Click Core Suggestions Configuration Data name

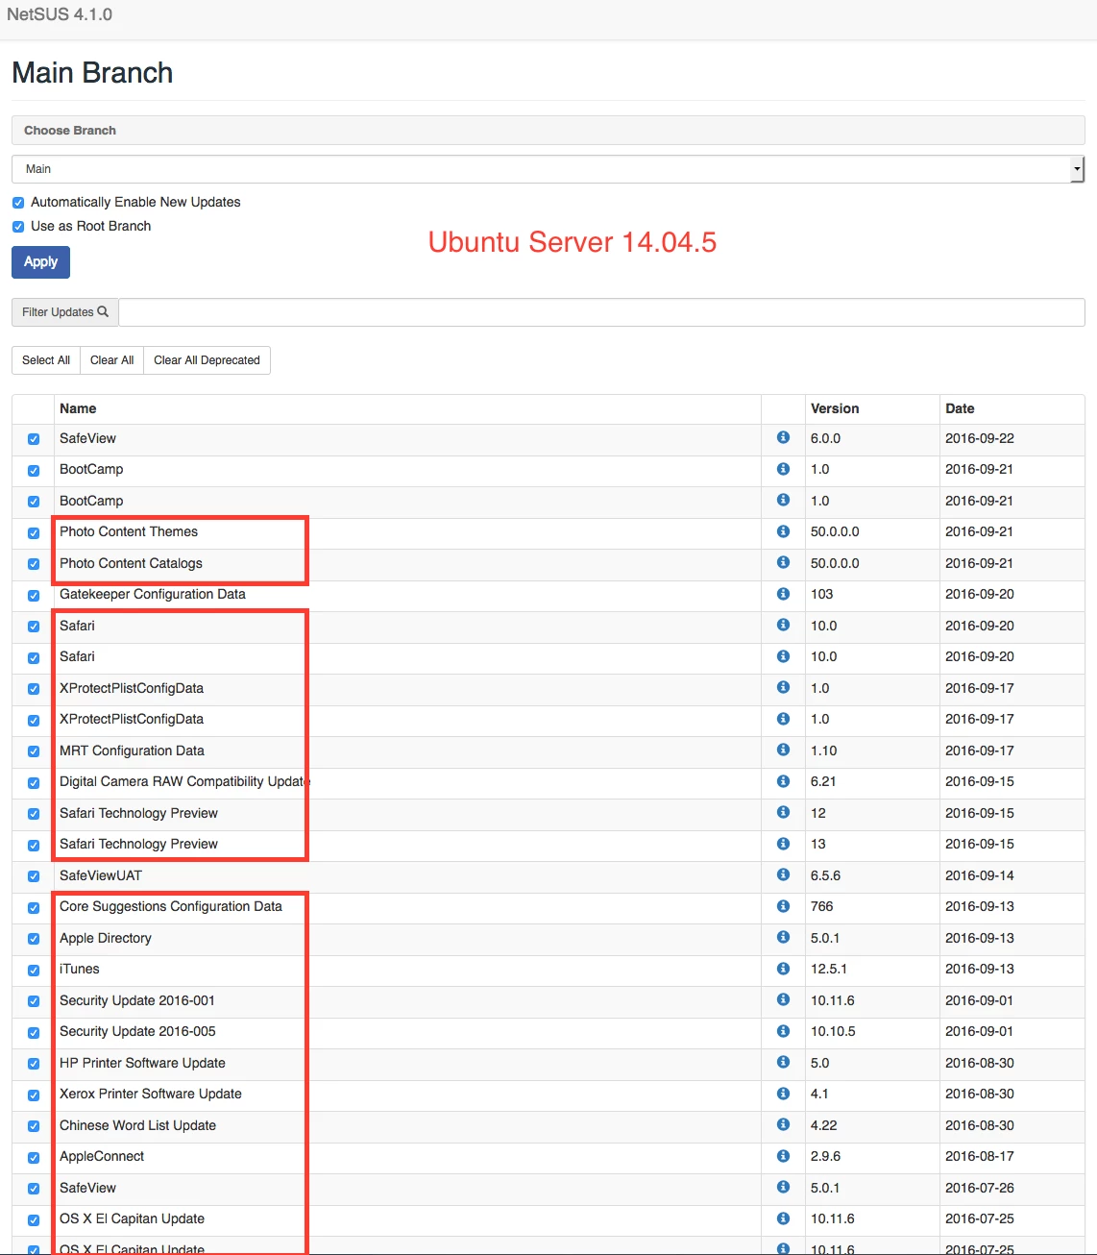tap(171, 906)
